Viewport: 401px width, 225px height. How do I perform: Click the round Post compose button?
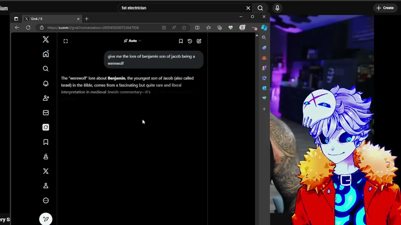pyautogui.click(x=46, y=219)
